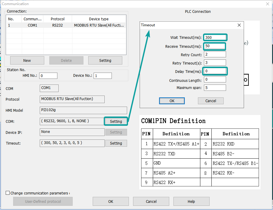The width and height of the screenshot is (273, 210).
Task: Focus the Receive Timeout(ms) field
Action: 214,46
